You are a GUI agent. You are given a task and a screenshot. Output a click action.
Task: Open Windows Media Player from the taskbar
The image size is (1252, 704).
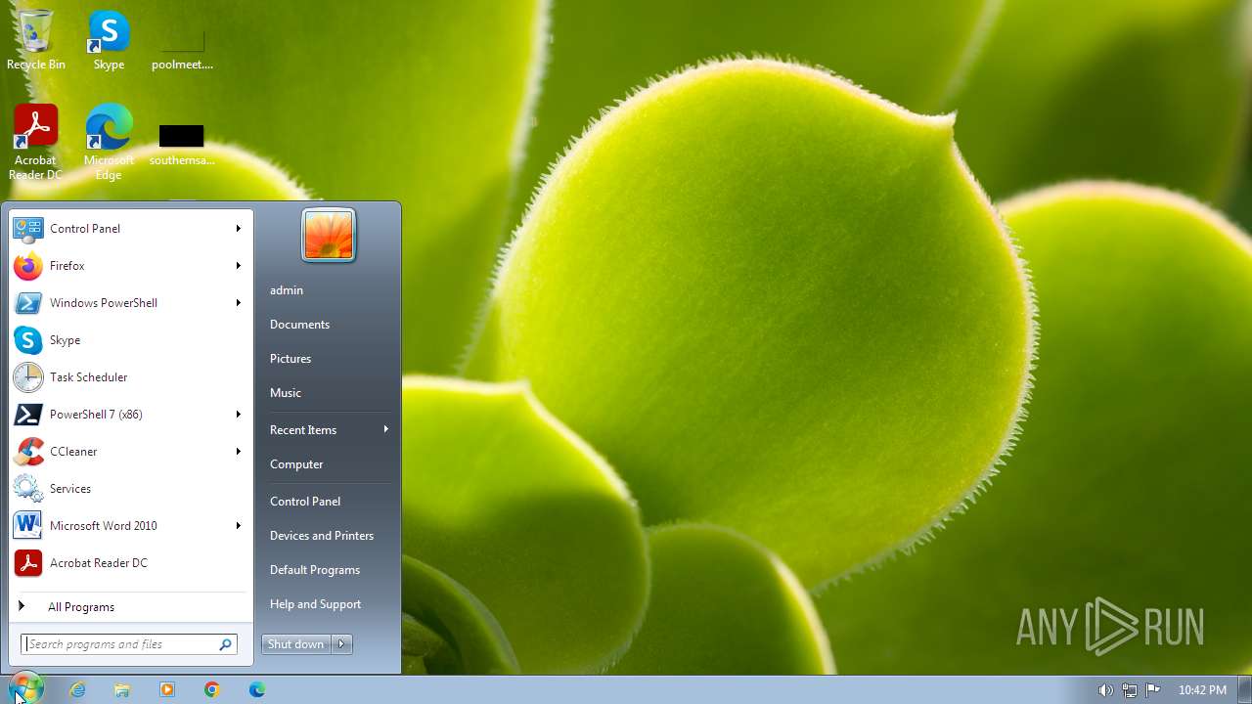[x=167, y=689]
